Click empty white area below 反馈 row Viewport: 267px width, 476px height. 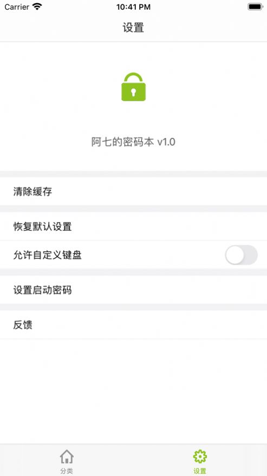[133, 391]
